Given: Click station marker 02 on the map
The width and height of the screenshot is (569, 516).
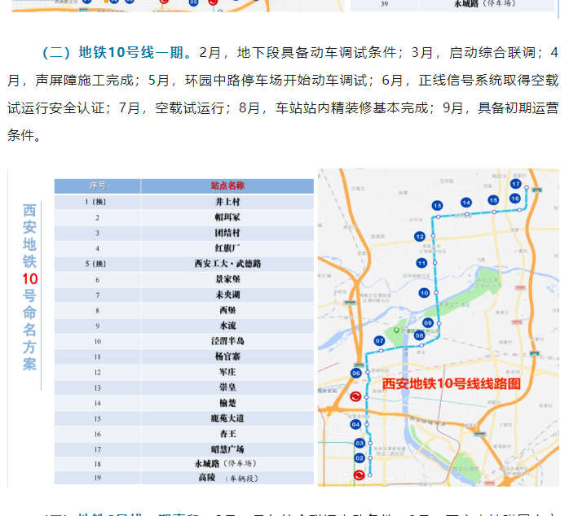Looking at the screenshot, I should coord(359,458).
